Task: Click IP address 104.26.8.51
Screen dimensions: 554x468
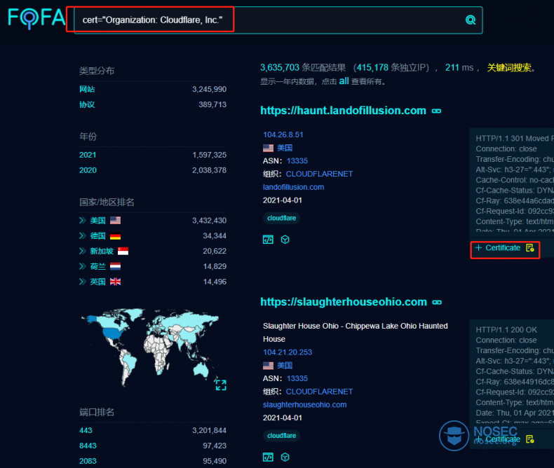Action: [x=283, y=135]
